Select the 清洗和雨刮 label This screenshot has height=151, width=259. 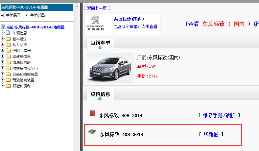coord(21,62)
